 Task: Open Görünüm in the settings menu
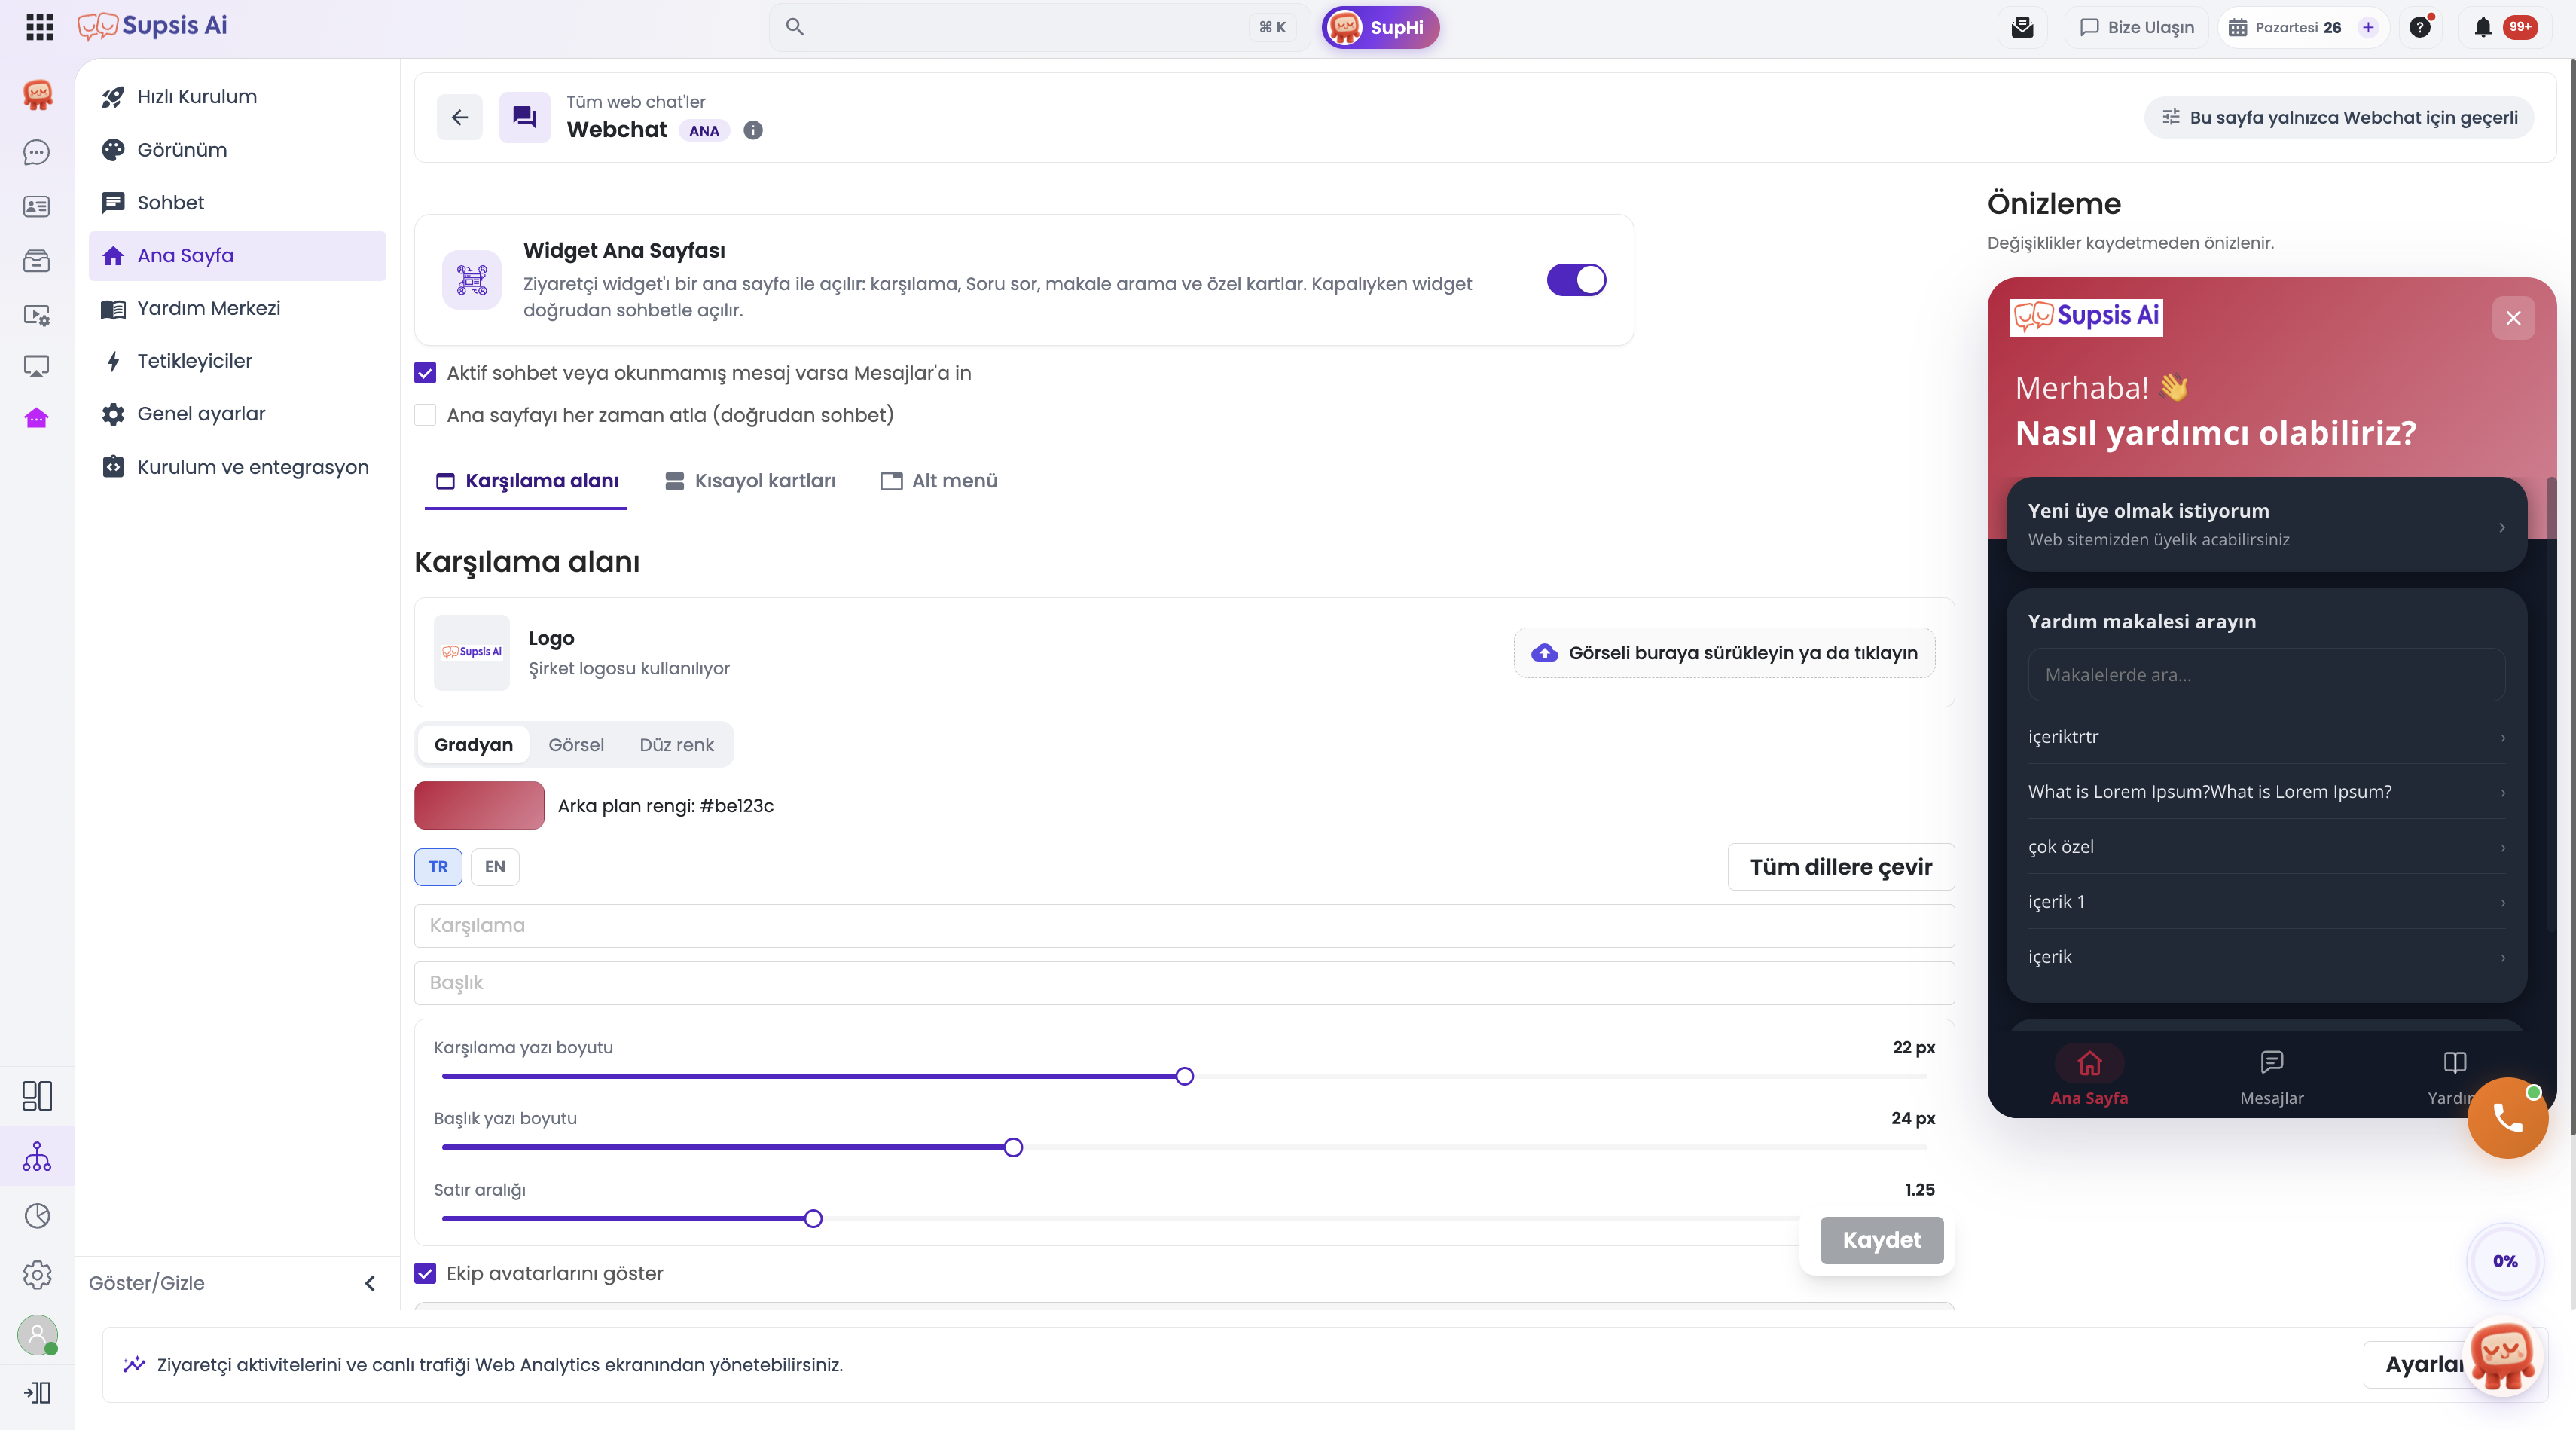pyautogui.click(x=237, y=150)
